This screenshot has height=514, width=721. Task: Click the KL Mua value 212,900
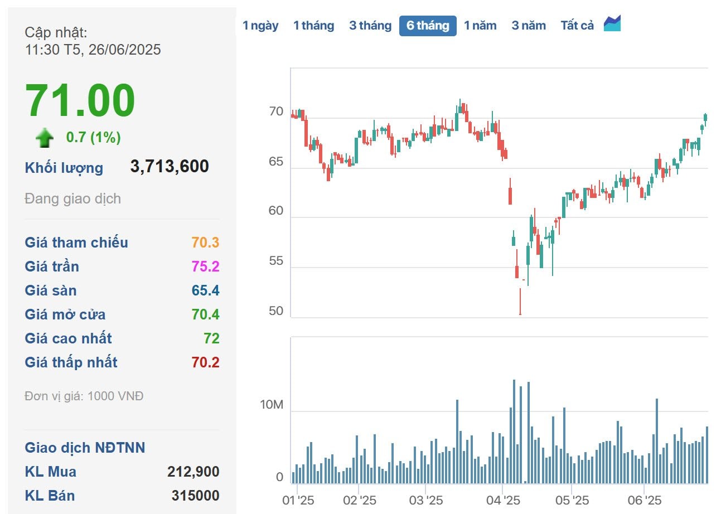tap(193, 472)
